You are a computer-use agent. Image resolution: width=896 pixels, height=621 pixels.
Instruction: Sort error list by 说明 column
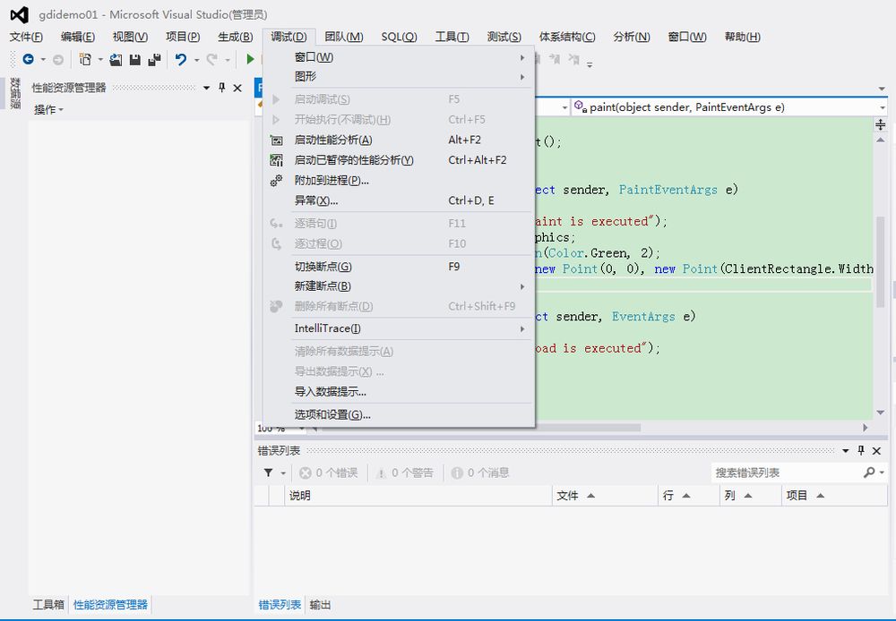(x=418, y=496)
